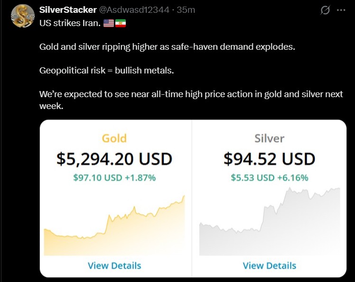Open the @Asdwasd12344 handle link
This screenshot has height=282, width=355.
click(x=134, y=10)
